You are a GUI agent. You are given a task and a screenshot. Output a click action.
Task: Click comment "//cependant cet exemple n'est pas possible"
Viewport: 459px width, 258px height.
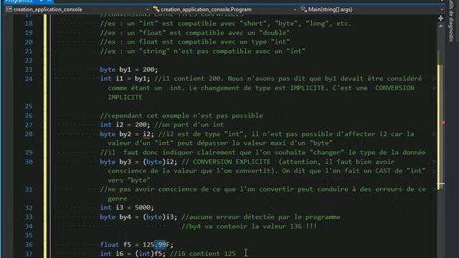coord(181,115)
